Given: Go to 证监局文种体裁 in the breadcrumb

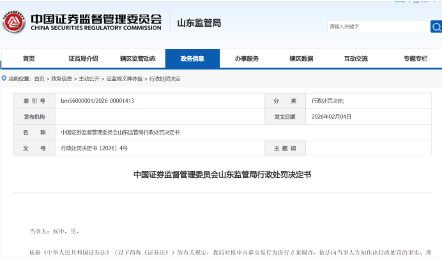Looking at the screenshot, I should pyautogui.click(x=125, y=79).
